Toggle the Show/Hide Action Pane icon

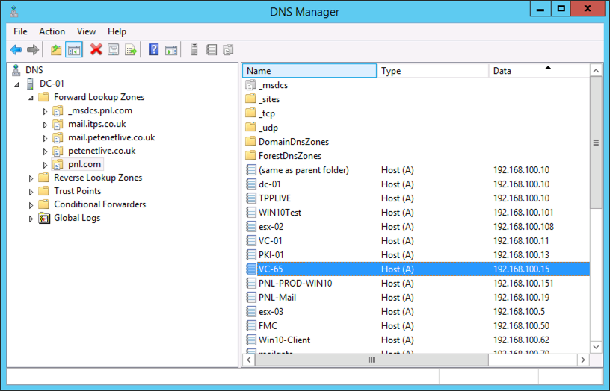pyautogui.click(x=171, y=50)
